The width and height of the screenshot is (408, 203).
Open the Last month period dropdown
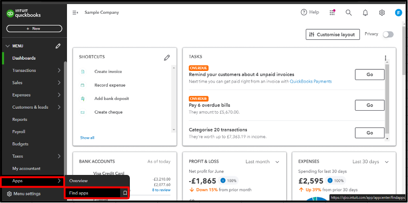[262, 162]
